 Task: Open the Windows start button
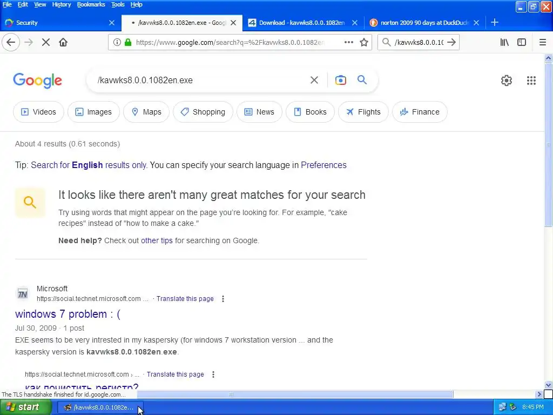[25, 407]
